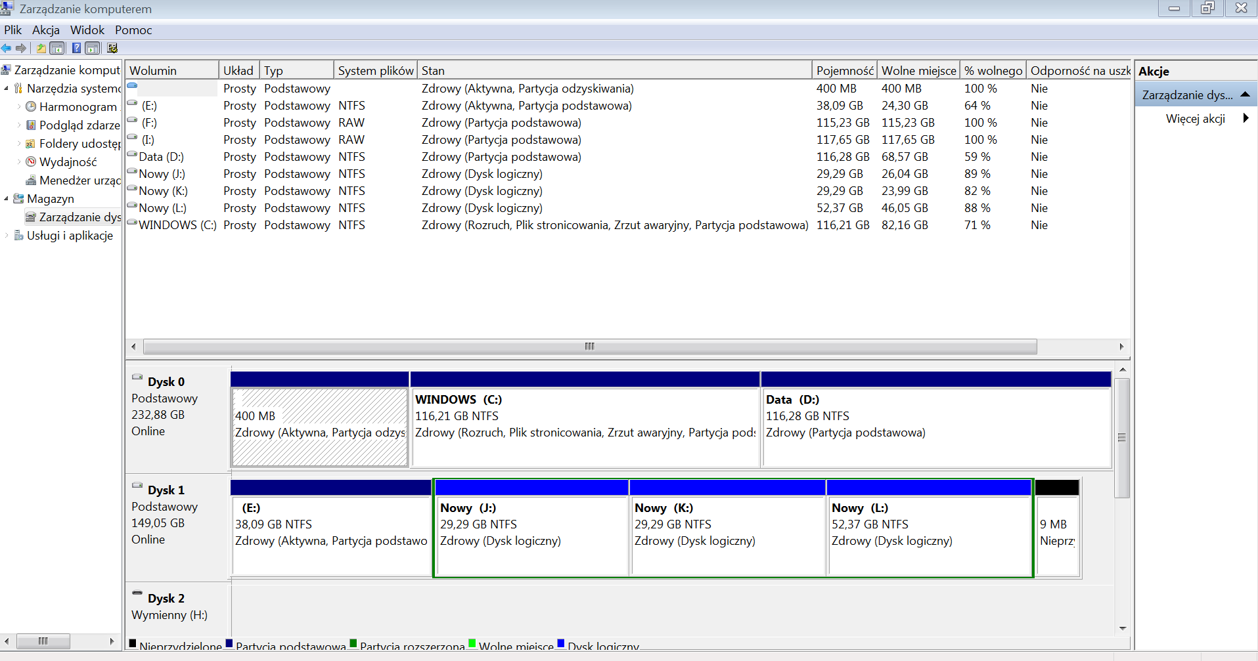Click the disk map vertical scrollbar thumb
This screenshot has width=1258, height=661.
click(1122, 437)
